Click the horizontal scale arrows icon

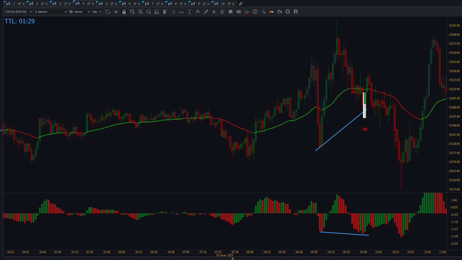pyautogui.click(x=181, y=12)
